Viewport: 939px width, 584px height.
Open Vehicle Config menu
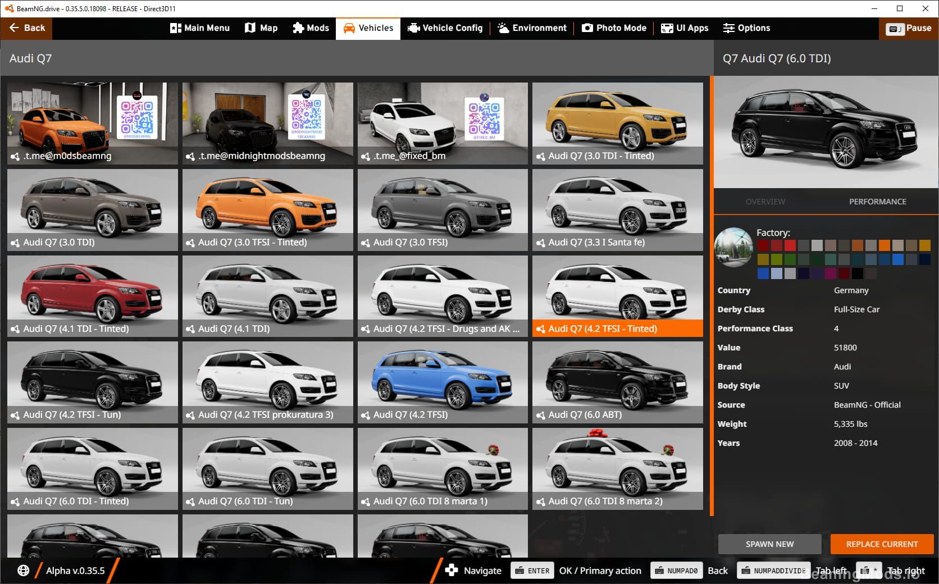(445, 28)
